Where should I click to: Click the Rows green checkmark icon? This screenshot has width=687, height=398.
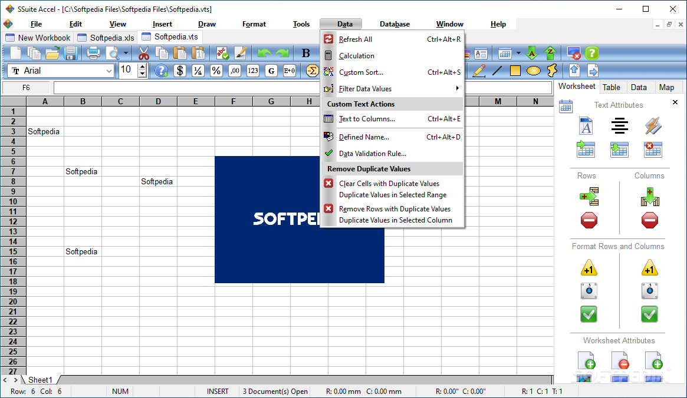tap(589, 314)
